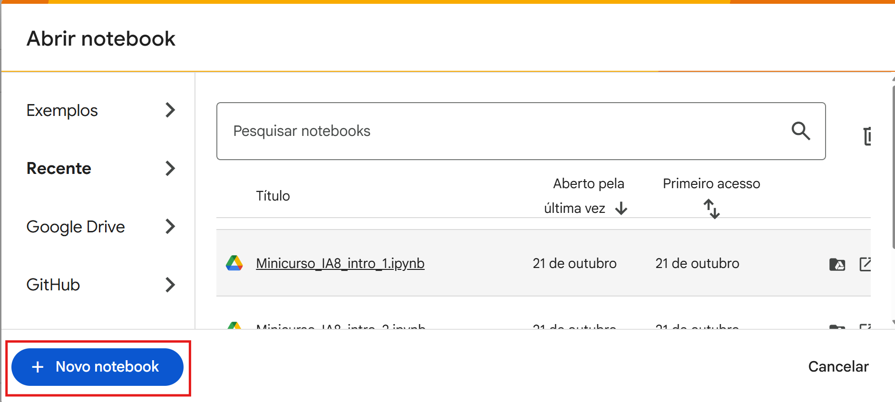Click the sort arrows under Primeiro acesso
Image resolution: width=895 pixels, height=402 pixels.
pos(711,209)
